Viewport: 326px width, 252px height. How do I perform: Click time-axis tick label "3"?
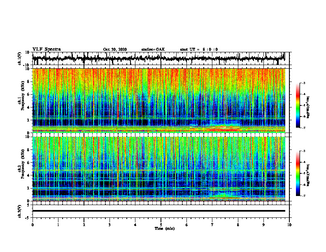pos(109,225)
